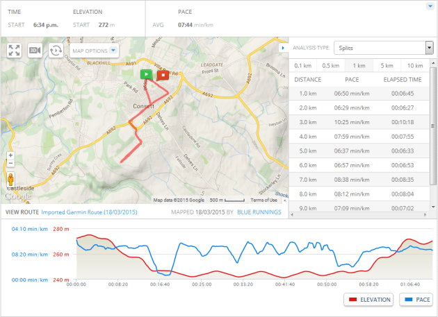This screenshot has height=317, width=438.
Task: Toggle the Pace chart series
Action: 416,300
